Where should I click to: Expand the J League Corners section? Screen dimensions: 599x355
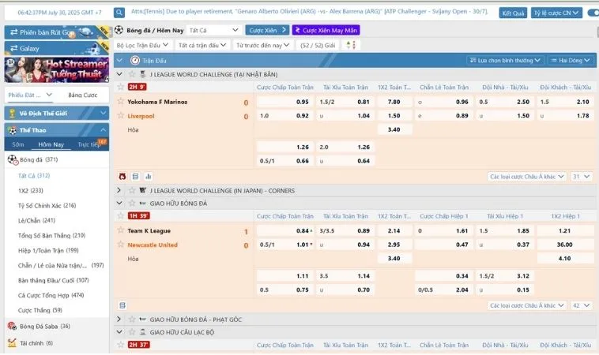119,190
